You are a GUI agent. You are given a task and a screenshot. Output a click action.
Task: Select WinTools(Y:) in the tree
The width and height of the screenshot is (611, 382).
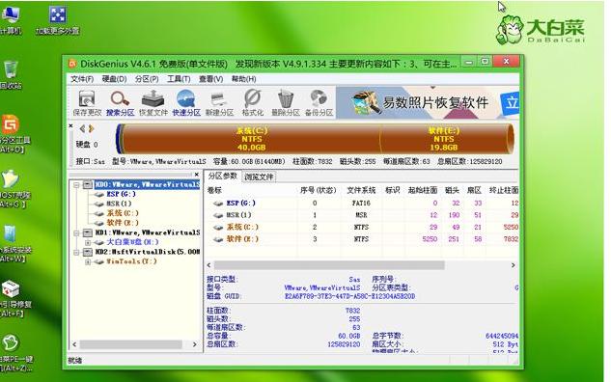tap(131, 261)
